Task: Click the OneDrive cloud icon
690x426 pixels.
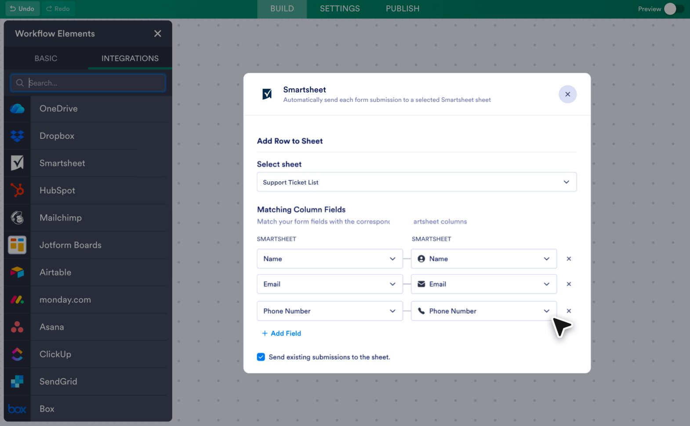Action: point(17,108)
